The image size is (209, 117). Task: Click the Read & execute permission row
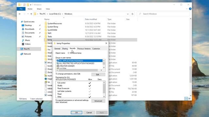[79, 88]
